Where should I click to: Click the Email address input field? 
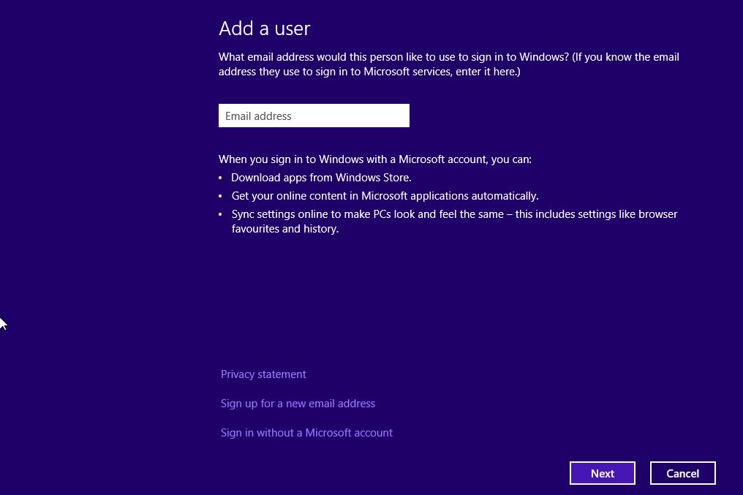[314, 116]
